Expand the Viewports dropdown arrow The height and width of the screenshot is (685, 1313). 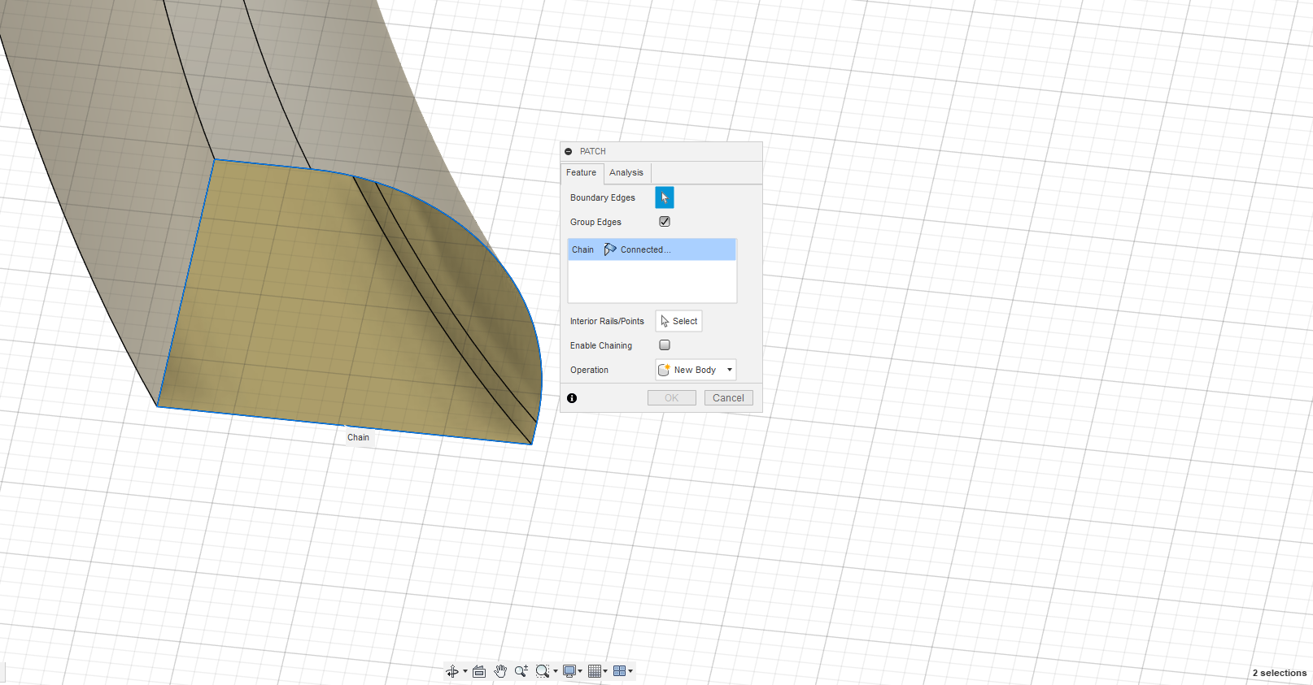click(630, 671)
